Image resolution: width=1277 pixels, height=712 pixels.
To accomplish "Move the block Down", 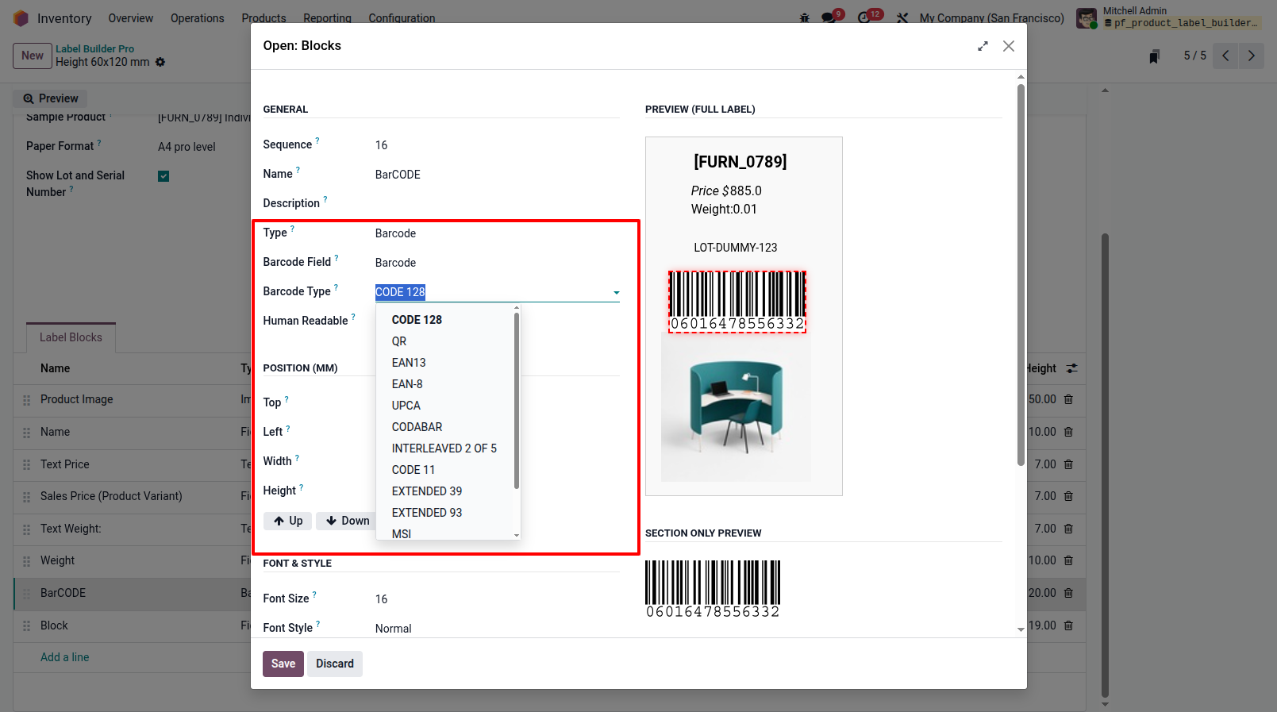I will point(347,521).
